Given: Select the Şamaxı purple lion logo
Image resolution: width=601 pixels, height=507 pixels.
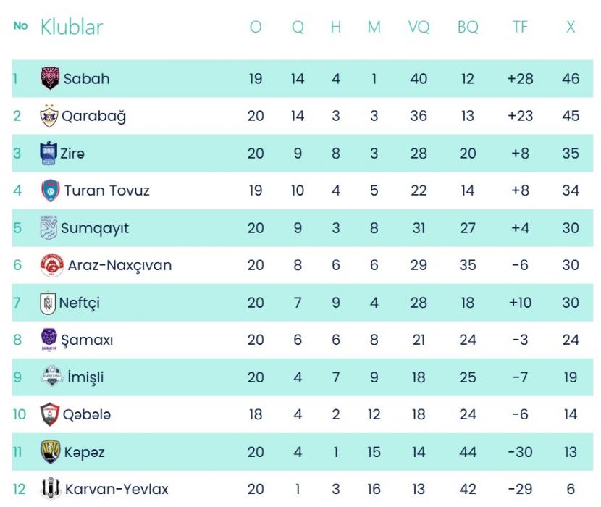Looking at the screenshot, I should pos(49,340).
